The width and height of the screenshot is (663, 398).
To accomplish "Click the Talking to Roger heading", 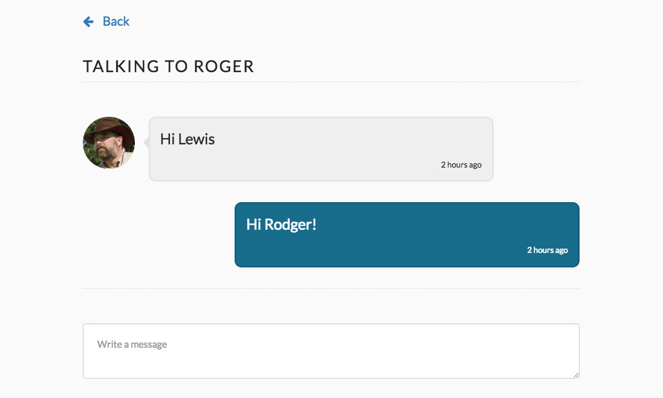I will tap(168, 67).
